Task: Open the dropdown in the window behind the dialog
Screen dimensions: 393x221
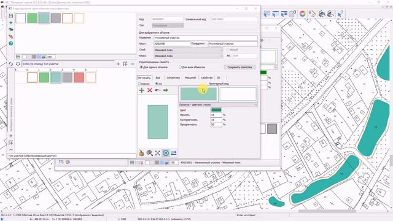Action: (276, 68)
